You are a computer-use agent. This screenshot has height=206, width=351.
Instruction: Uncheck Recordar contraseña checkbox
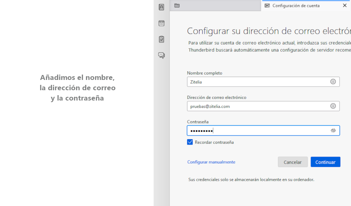(190, 142)
